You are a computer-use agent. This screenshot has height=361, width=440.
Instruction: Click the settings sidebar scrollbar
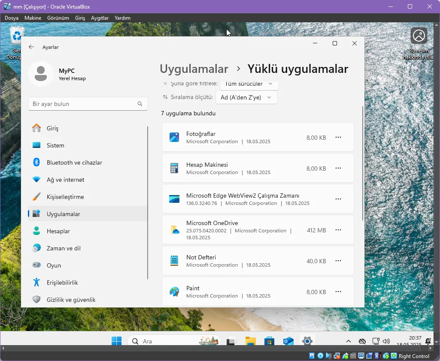tap(148, 203)
